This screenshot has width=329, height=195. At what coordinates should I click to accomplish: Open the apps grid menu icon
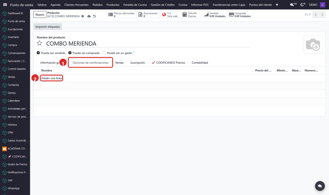point(5,4)
